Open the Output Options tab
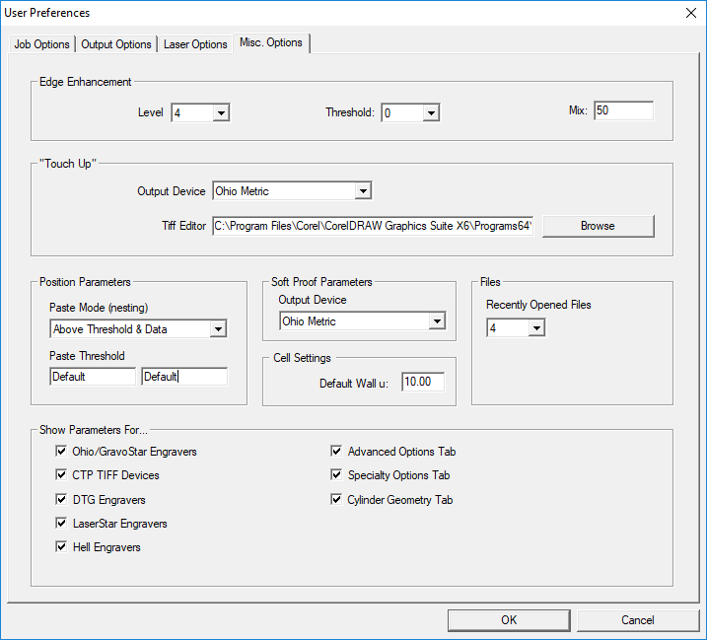This screenshot has width=707, height=640. pos(116,44)
